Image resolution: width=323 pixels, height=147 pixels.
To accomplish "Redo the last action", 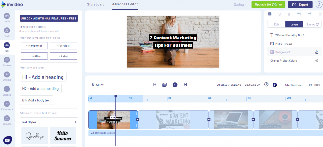I will point(309,14).
